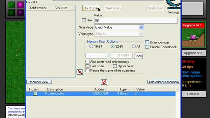Select the dark green tower icon

coord(11,13)
